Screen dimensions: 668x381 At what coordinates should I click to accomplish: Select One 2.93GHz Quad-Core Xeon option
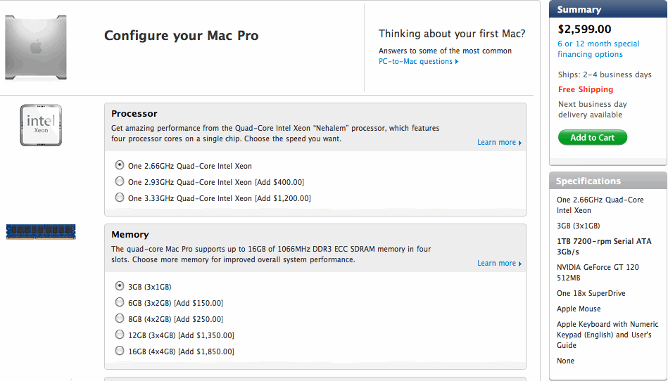click(120, 181)
